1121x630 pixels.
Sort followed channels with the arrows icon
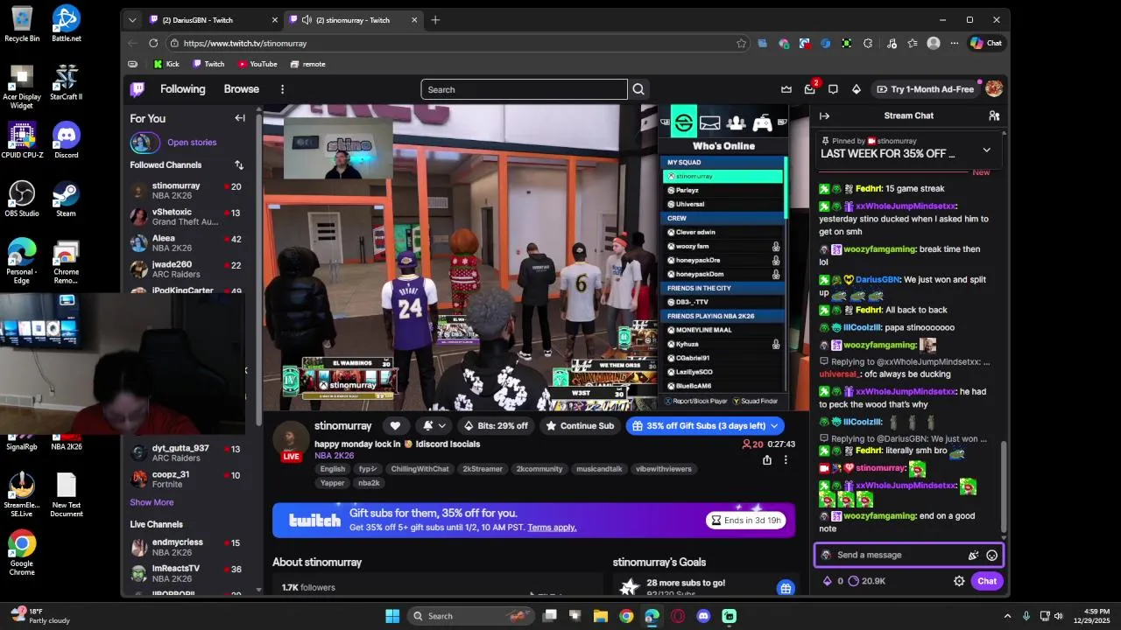[x=239, y=164]
